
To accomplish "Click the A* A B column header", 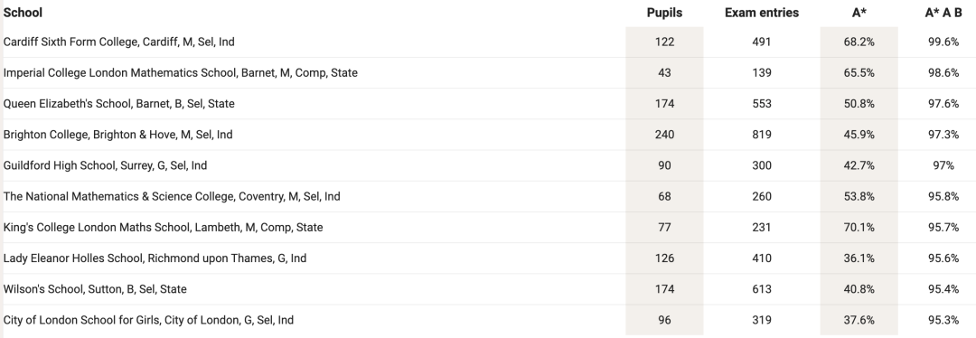I will tap(943, 13).
